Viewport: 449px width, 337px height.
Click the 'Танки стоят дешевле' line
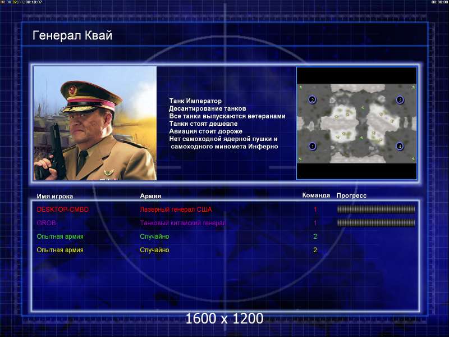click(x=203, y=124)
